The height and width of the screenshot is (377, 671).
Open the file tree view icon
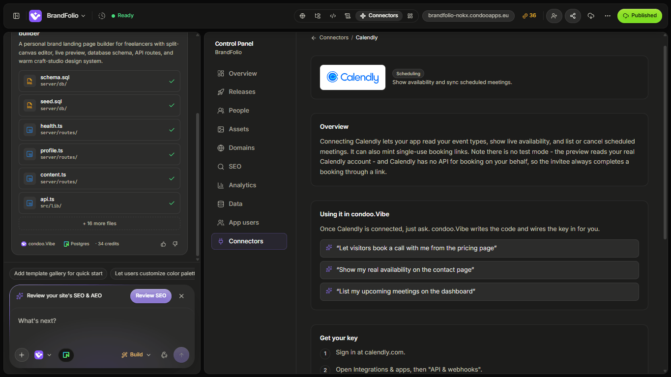(x=318, y=16)
